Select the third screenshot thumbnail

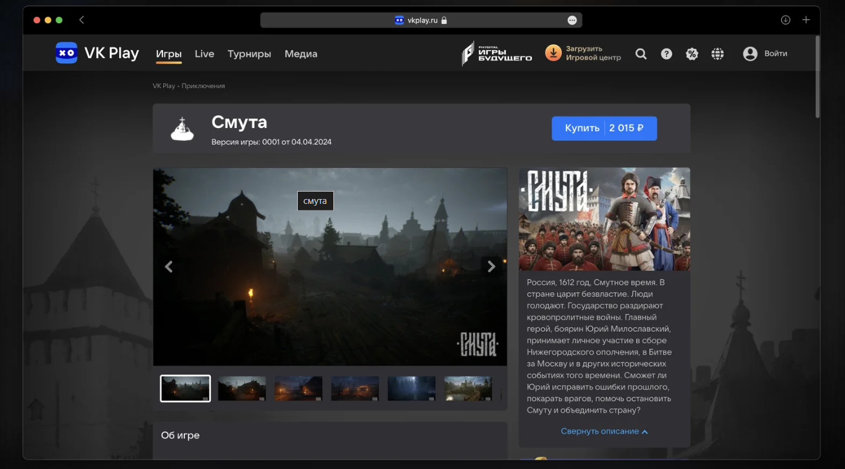click(298, 388)
